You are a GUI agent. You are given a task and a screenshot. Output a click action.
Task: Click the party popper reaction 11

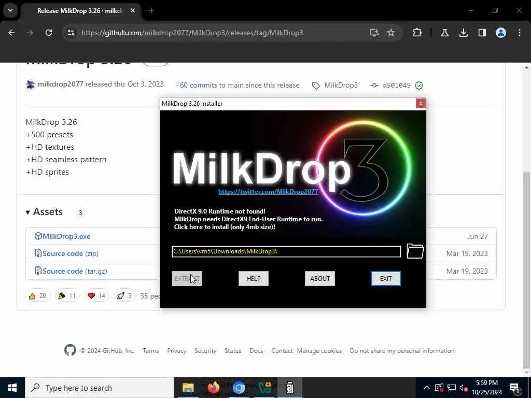click(x=67, y=296)
